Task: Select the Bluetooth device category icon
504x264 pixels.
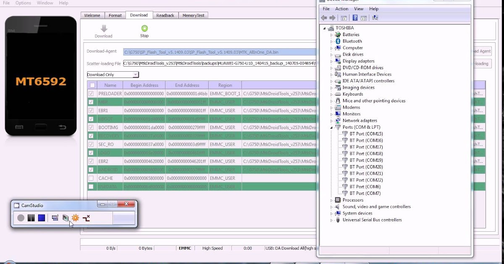Action: [x=338, y=41]
